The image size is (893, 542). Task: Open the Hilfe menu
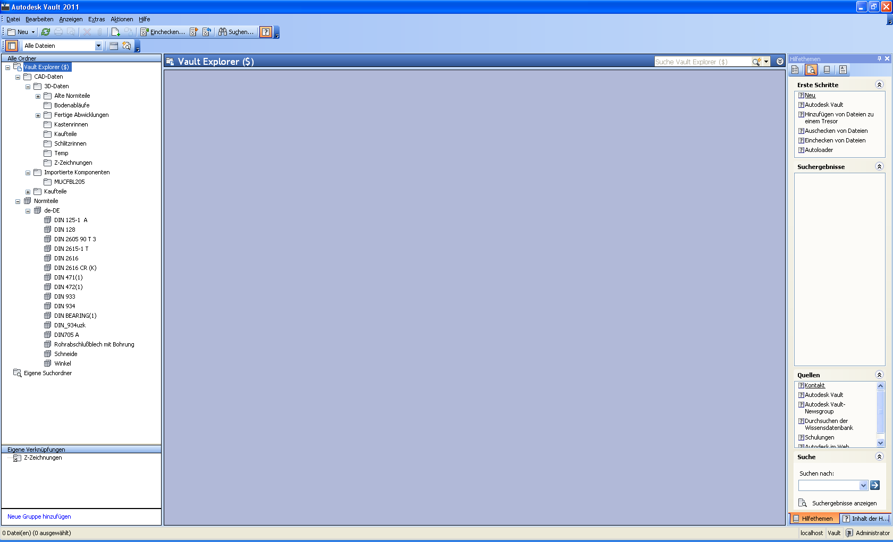[x=145, y=19]
